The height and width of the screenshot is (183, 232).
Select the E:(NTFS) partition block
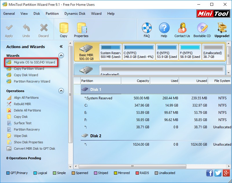pyautogui.click(x=167, y=52)
